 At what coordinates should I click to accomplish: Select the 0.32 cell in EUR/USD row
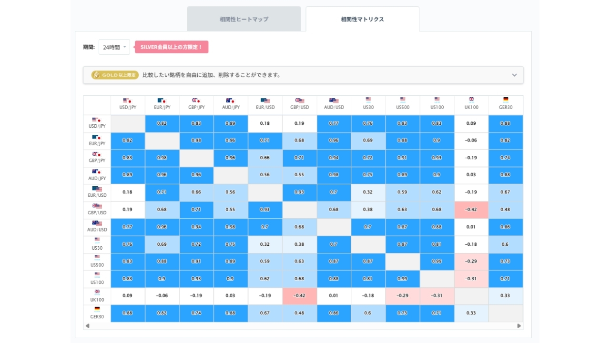click(x=368, y=192)
